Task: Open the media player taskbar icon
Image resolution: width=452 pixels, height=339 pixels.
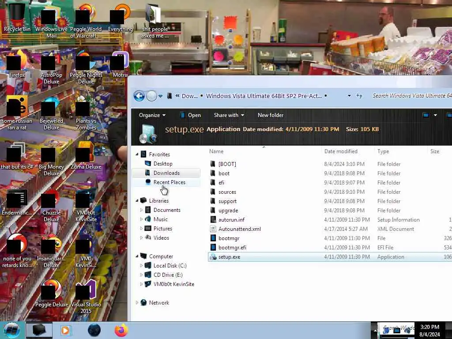Action: tap(65, 330)
